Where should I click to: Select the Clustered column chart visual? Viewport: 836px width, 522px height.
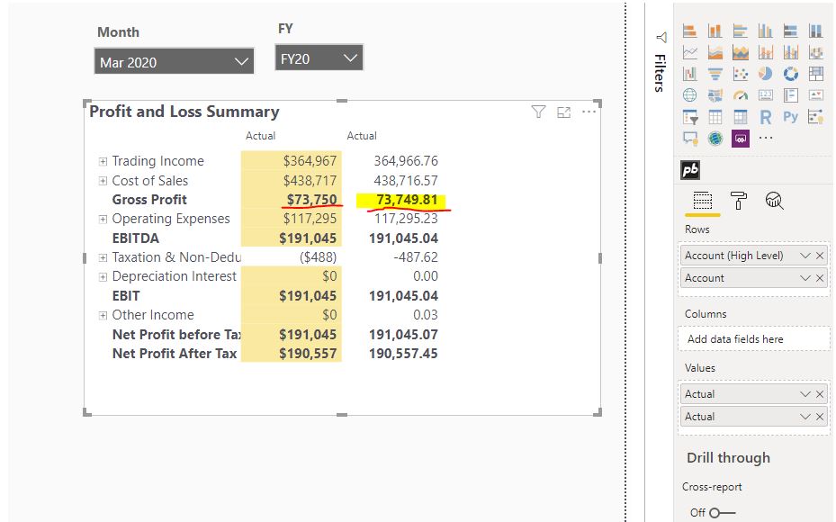point(765,31)
